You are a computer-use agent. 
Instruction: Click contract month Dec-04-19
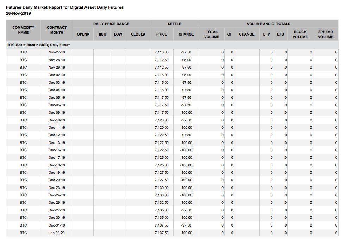[x=57, y=90]
